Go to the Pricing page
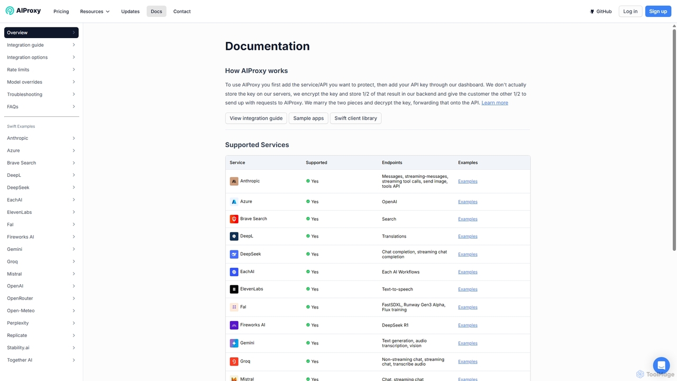Screen dimensions: 677x381 (x=61, y=11)
